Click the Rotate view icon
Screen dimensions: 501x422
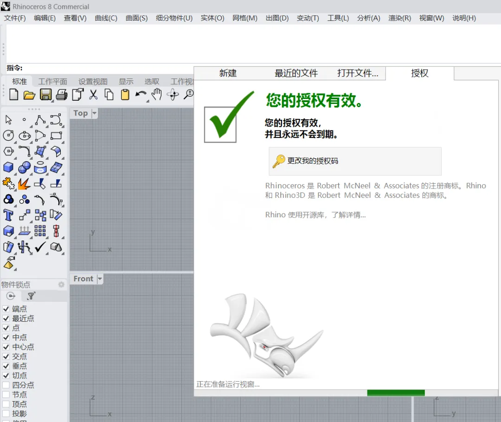[173, 95]
